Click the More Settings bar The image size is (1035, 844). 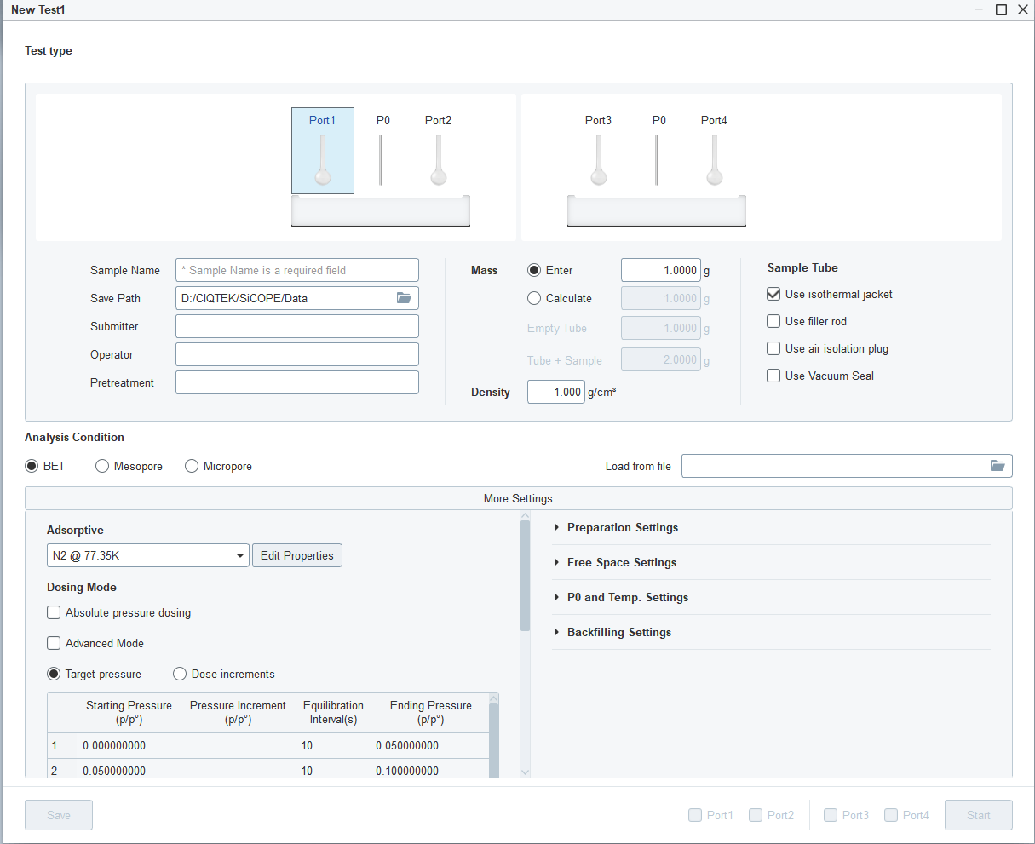[518, 498]
